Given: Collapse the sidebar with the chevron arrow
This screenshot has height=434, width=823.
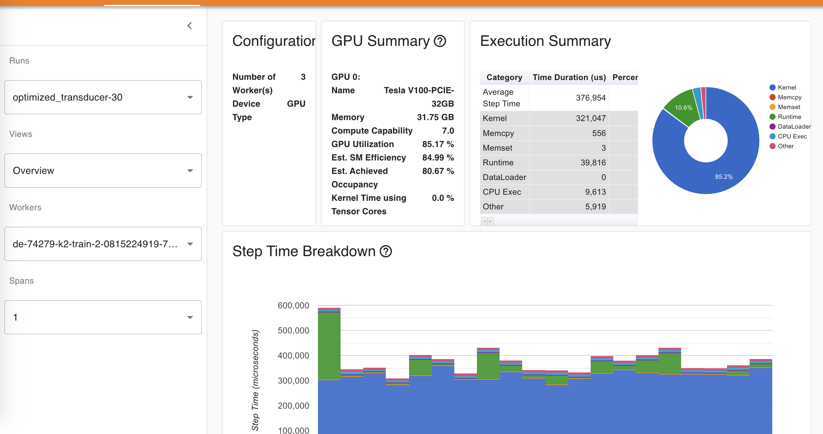Looking at the screenshot, I should pos(190,26).
